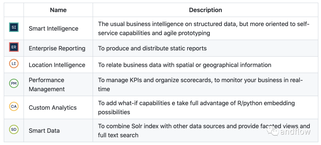Click the R/python embedding description text
321x145 pixels.
[x=196, y=108]
